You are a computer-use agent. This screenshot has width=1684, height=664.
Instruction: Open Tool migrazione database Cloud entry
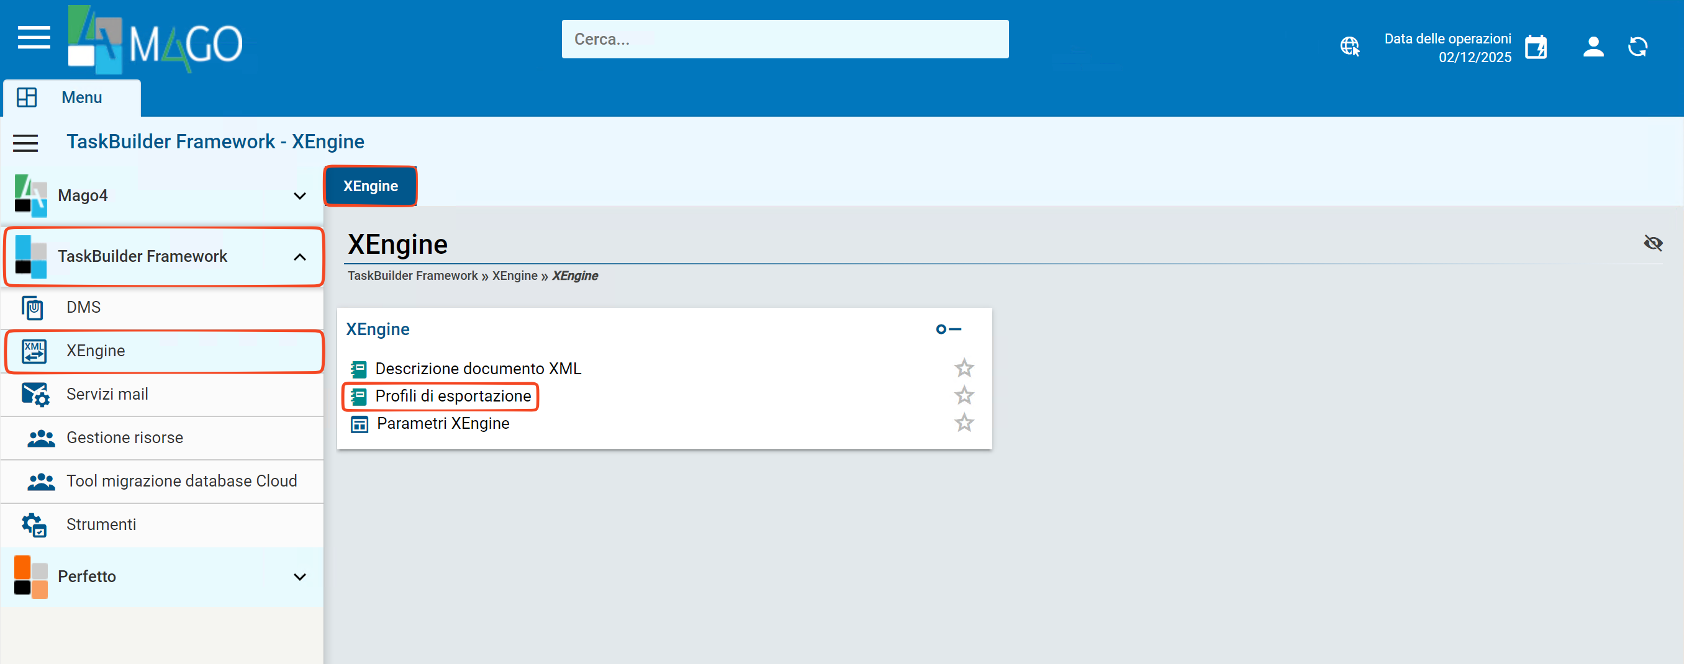click(x=162, y=482)
